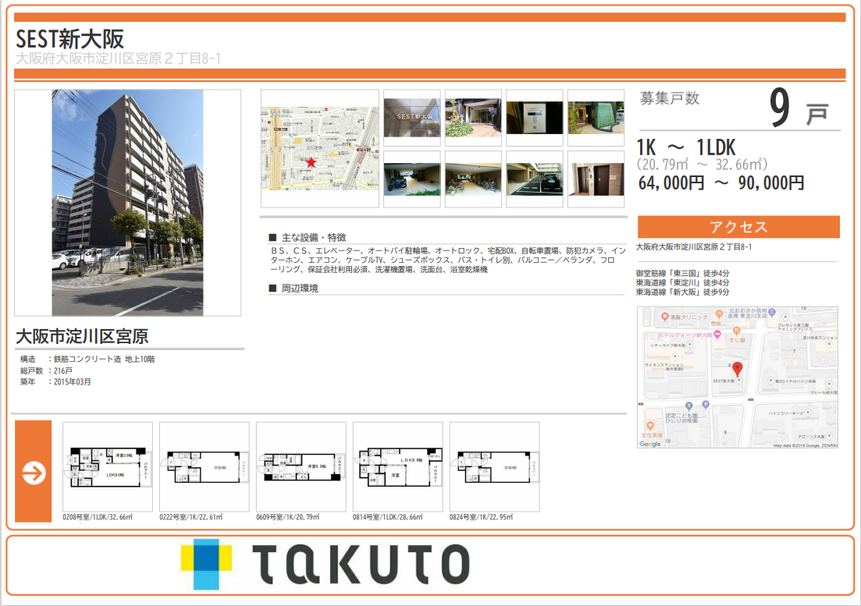Click the 募集戸数 label
The width and height of the screenshot is (861, 606).
click(669, 98)
